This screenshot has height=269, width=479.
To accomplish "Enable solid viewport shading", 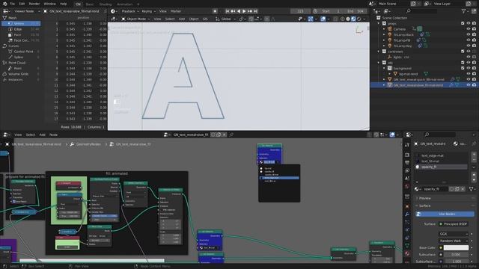I will coord(348,19).
